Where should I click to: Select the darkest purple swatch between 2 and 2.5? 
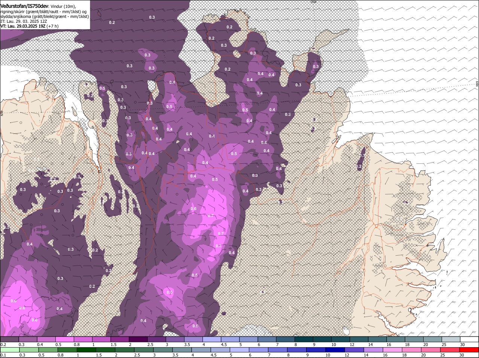point(138,339)
